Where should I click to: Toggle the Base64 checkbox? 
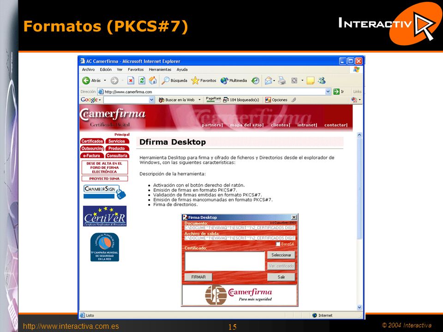278,244
